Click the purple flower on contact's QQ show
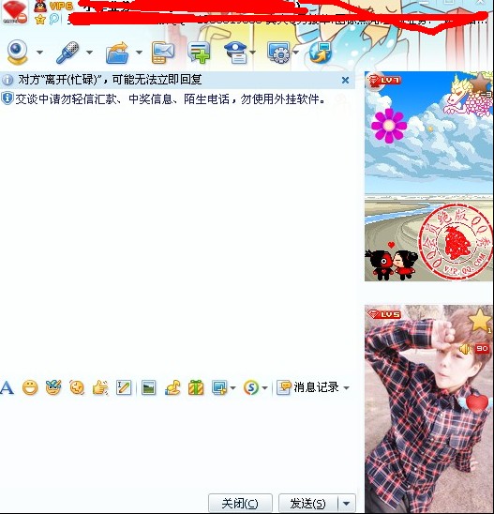The width and height of the screenshot is (494, 514). tap(389, 126)
